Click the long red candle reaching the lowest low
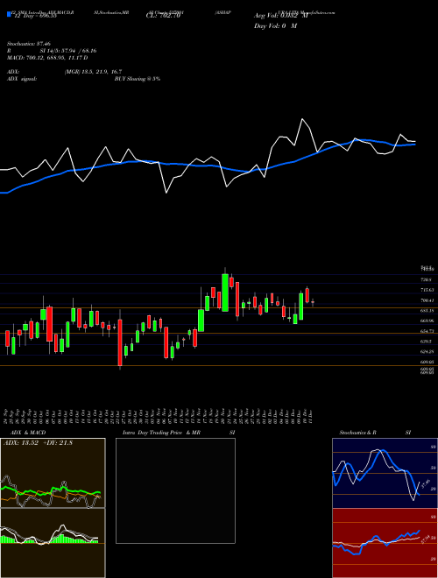The height and width of the screenshot is (578, 438). tap(120, 342)
